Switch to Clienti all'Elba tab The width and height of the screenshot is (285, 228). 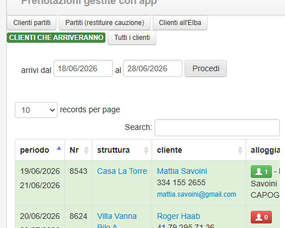pyautogui.click(x=180, y=23)
